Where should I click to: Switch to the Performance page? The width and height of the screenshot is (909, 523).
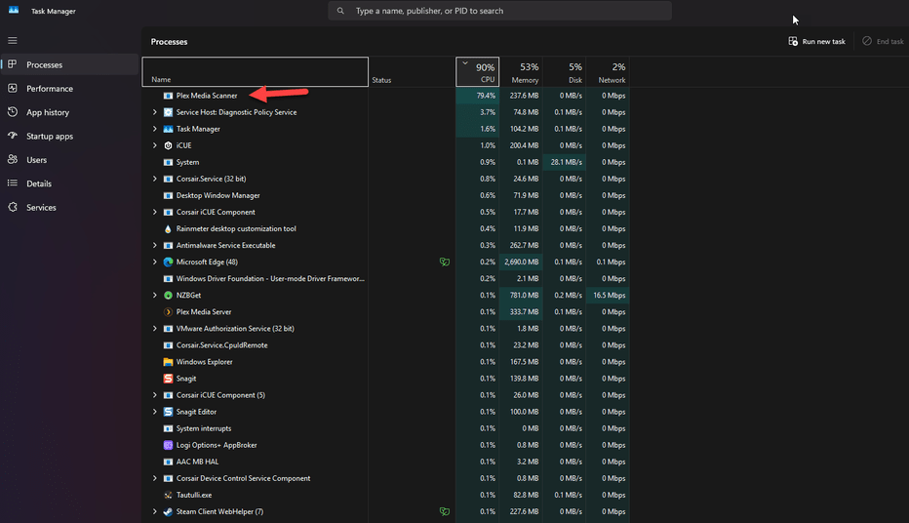coord(70,88)
